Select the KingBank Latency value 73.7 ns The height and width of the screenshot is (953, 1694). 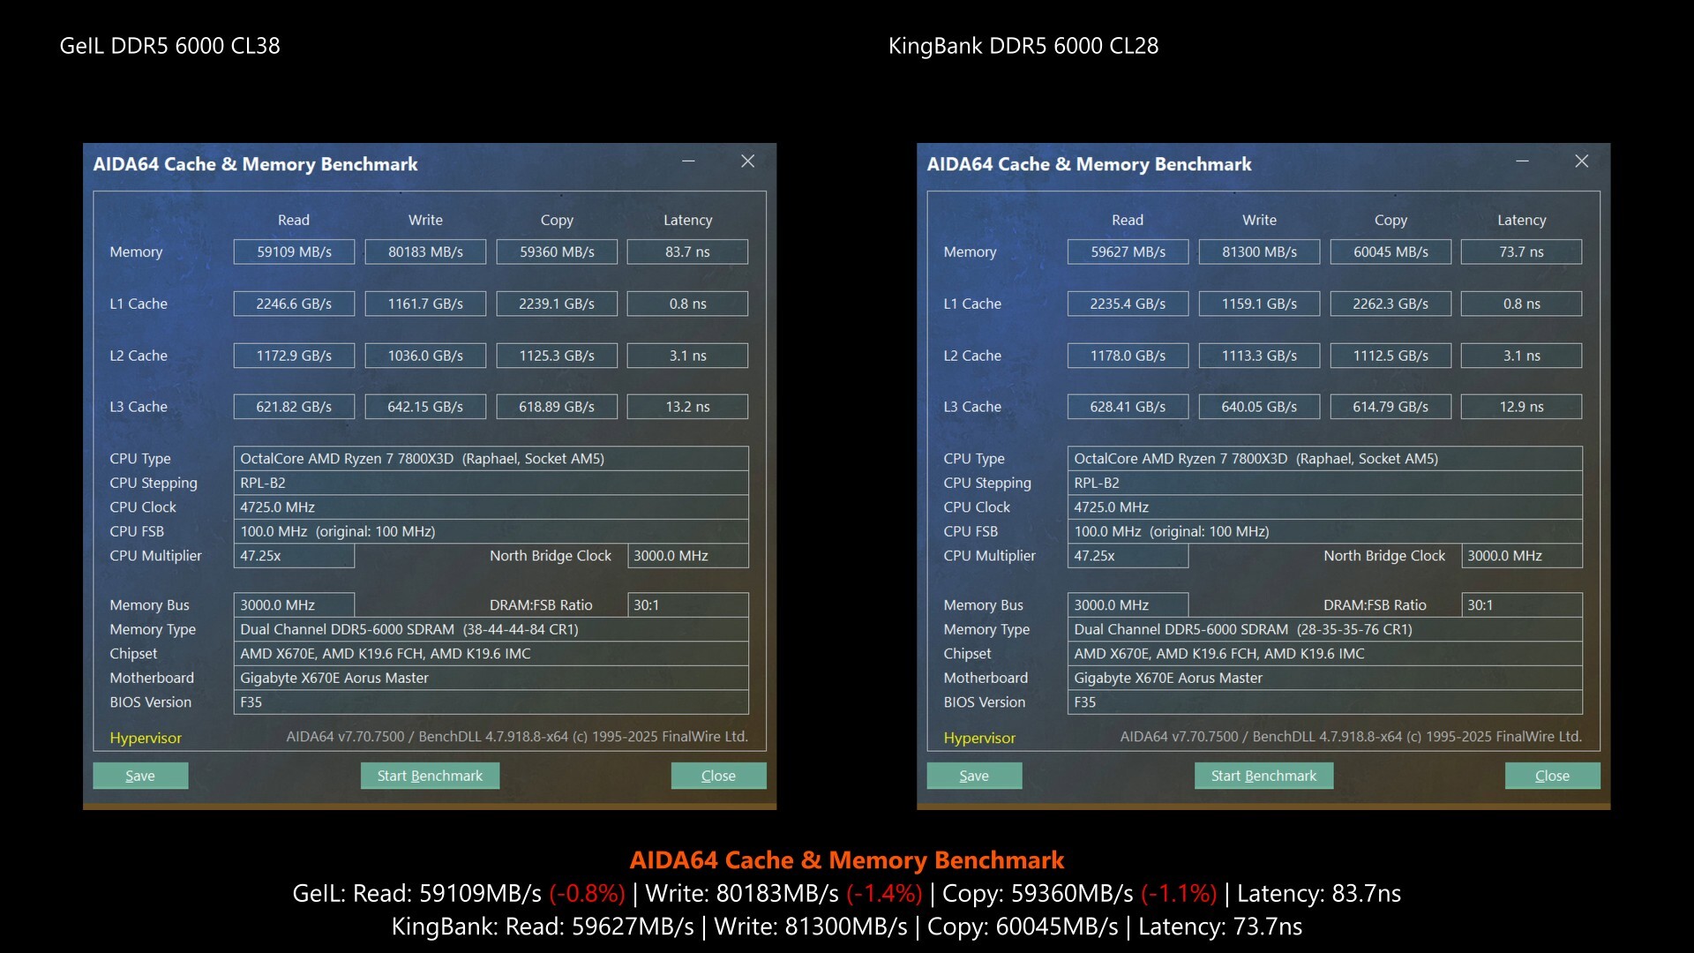[1521, 251]
